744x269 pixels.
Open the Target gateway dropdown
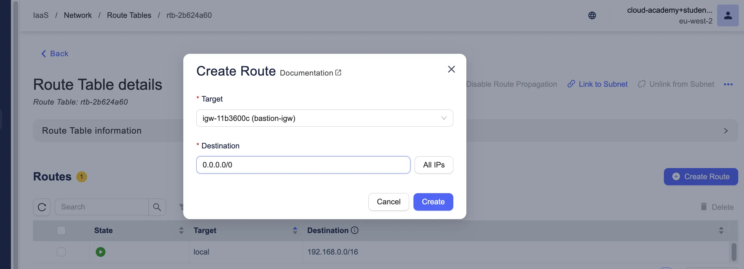[x=324, y=118]
